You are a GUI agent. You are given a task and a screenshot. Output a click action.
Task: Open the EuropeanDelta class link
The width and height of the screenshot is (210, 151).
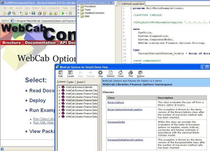tap(116, 122)
